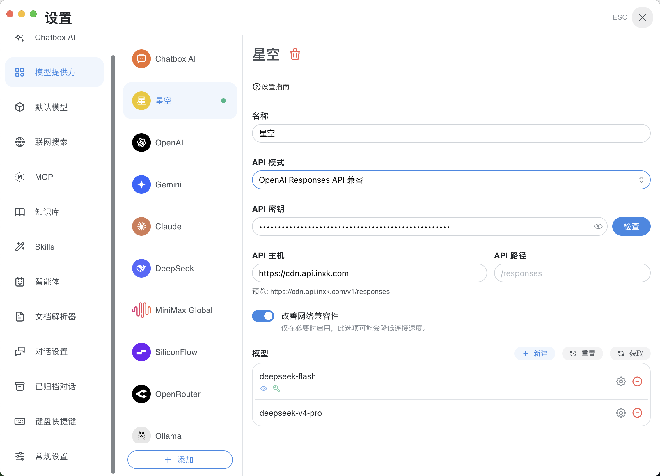Open the API 模式 dropdown
Viewport: 660px width, 476px height.
coord(451,180)
